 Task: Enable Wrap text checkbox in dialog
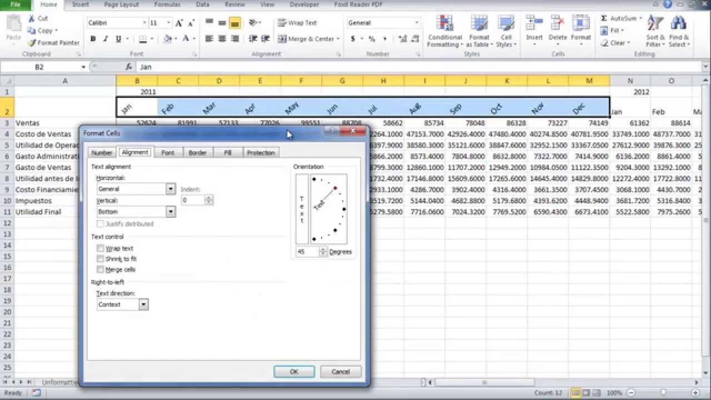[101, 248]
